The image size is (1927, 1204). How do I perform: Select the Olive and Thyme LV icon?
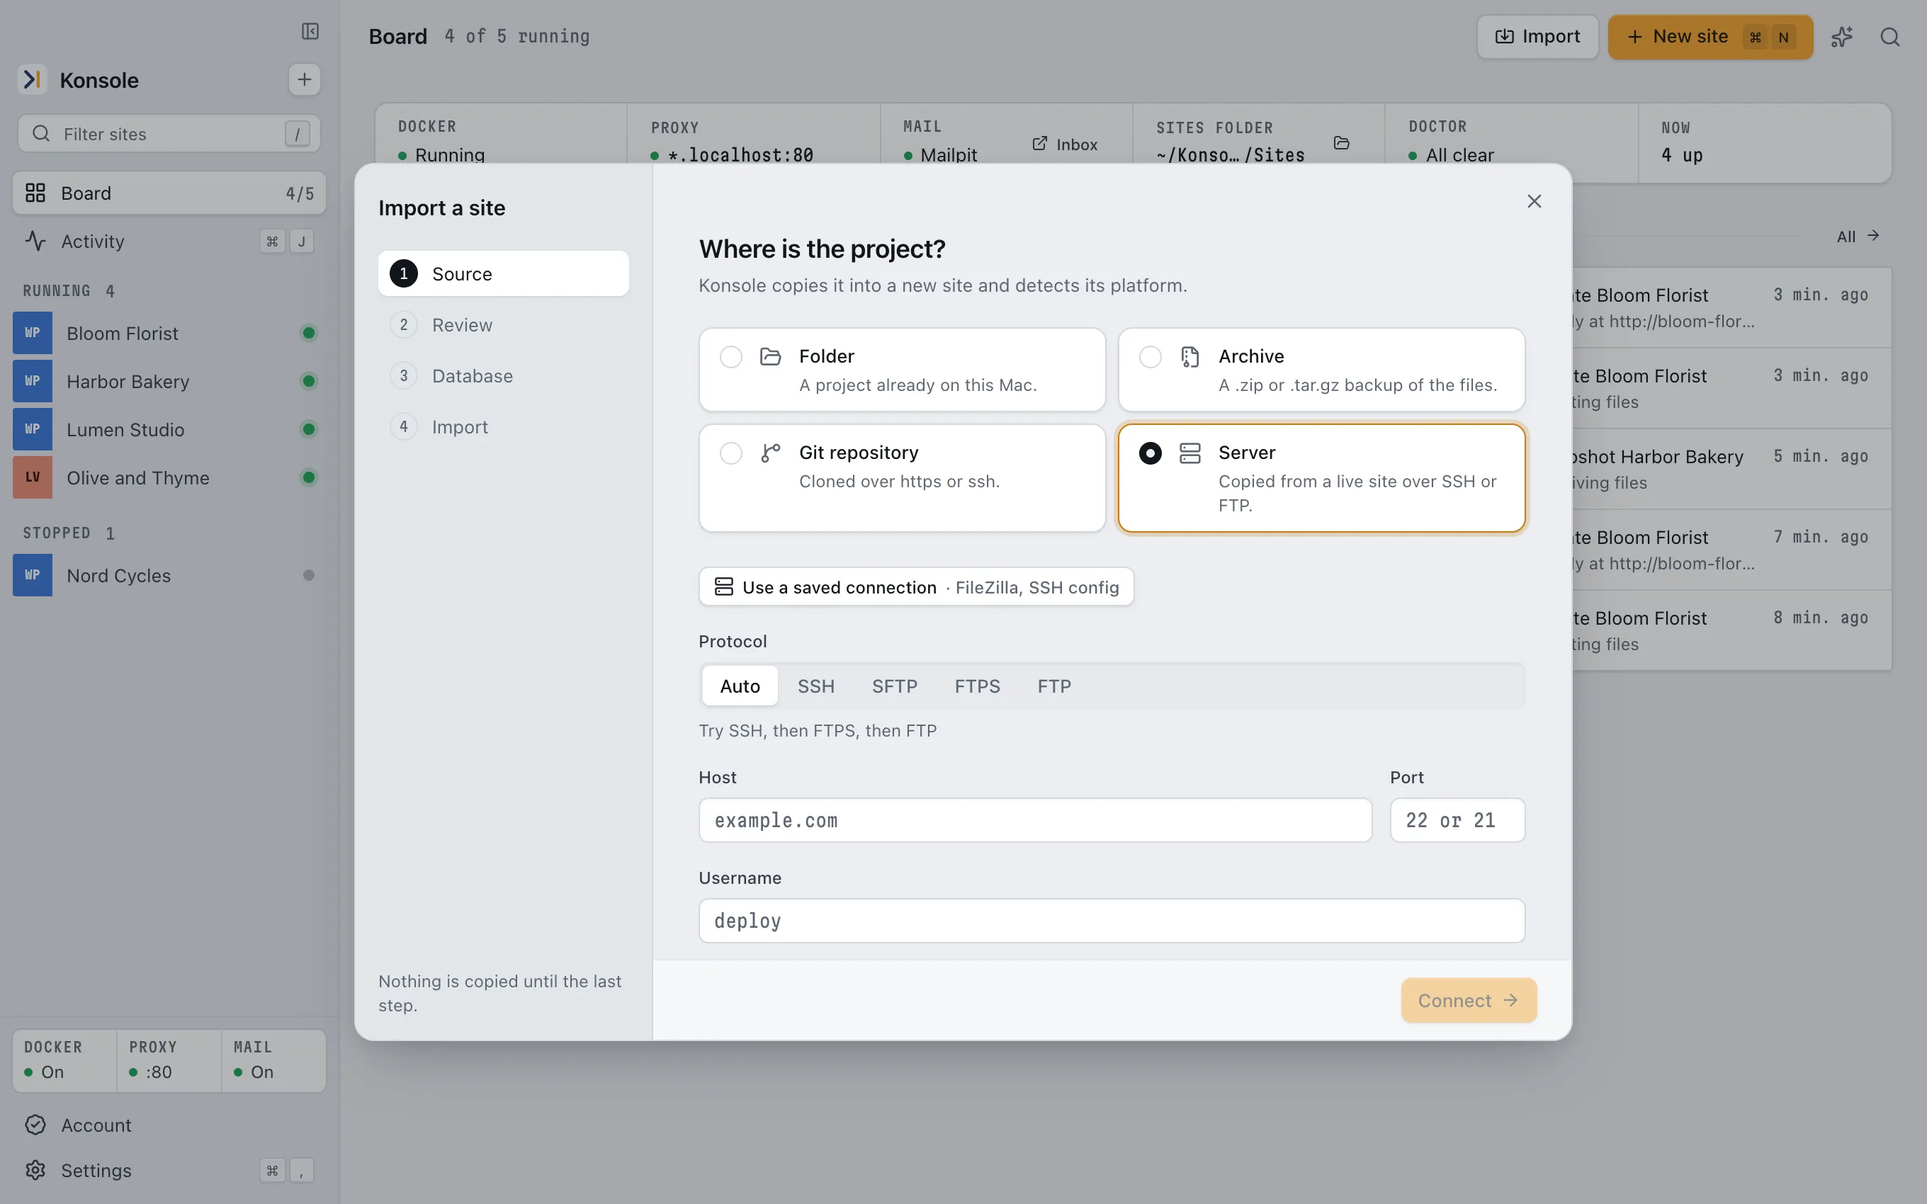(33, 478)
